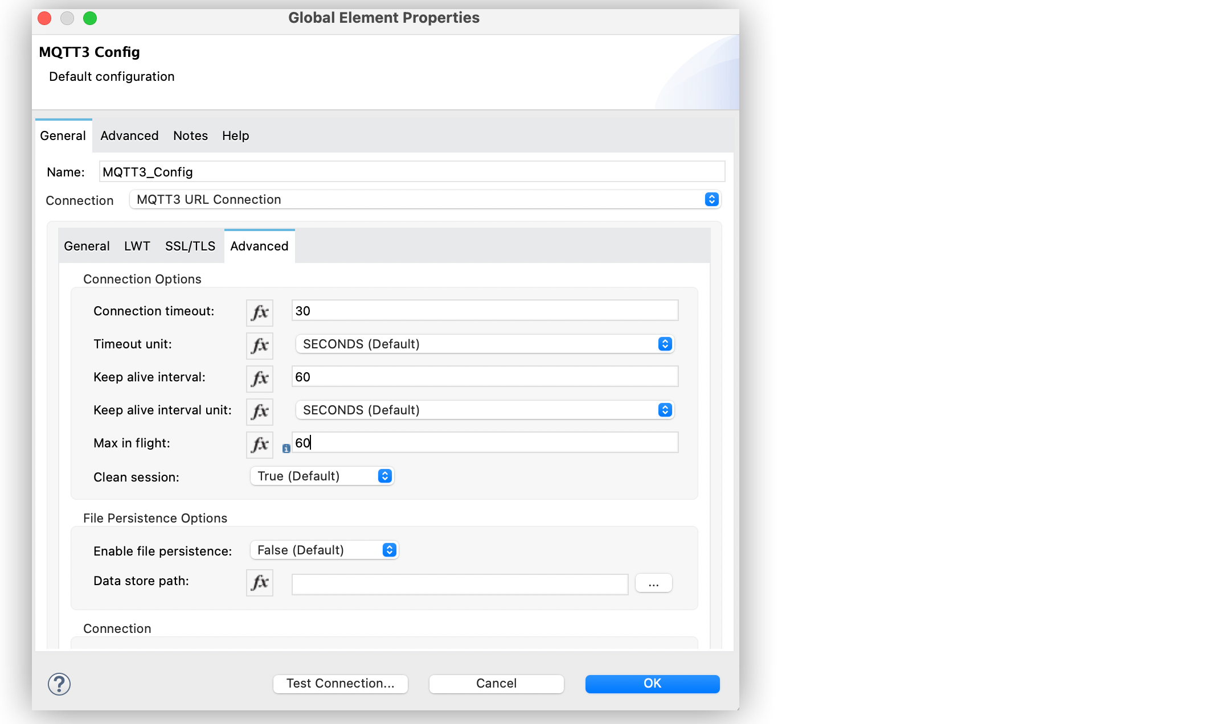The image size is (1220, 724).
Task: Expand the Enable file persistence dropdown
Action: [x=386, y=550]
